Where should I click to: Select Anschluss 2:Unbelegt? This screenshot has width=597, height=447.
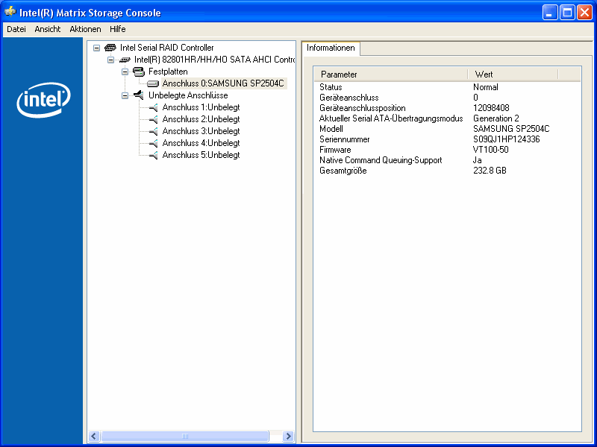[201, 119]
